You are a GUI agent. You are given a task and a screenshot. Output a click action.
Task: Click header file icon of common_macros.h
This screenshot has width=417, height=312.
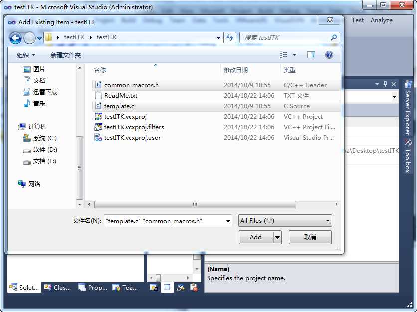(98, 85)
